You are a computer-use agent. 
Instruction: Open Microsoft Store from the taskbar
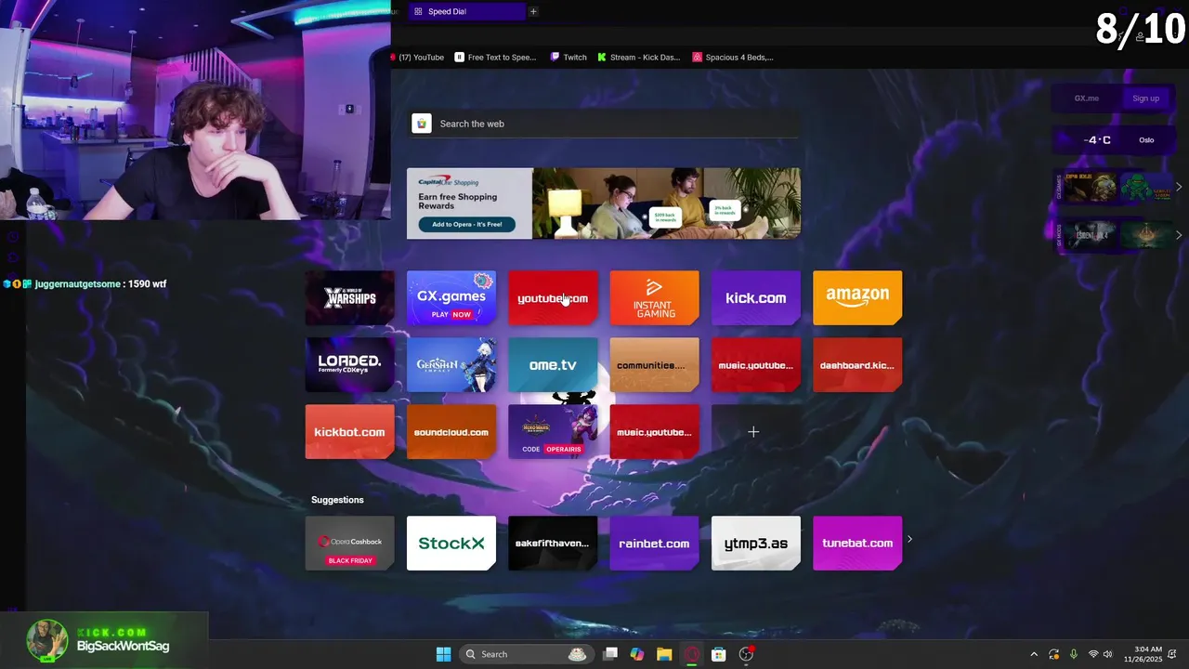pos(718,654)
